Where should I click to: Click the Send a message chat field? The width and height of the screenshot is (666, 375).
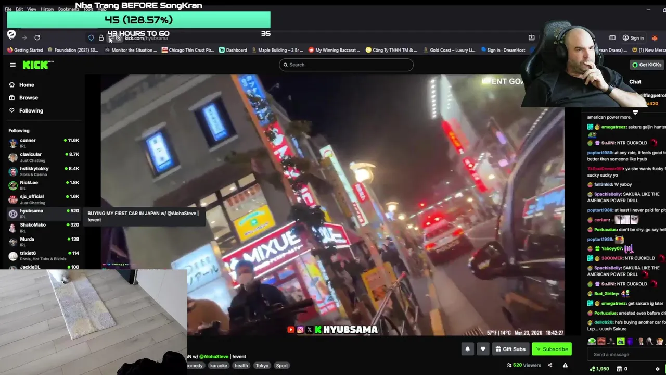tap(626, 355)
